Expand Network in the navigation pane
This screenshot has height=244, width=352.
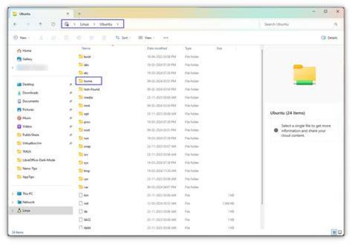[13, 202]
